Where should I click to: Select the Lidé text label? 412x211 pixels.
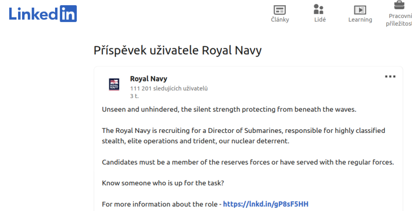(x=319, y=20)
